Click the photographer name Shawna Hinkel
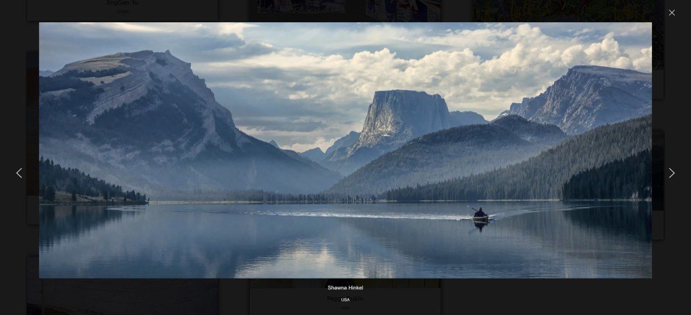The height and width of the screenshot is (315, 691). point(345,288)
